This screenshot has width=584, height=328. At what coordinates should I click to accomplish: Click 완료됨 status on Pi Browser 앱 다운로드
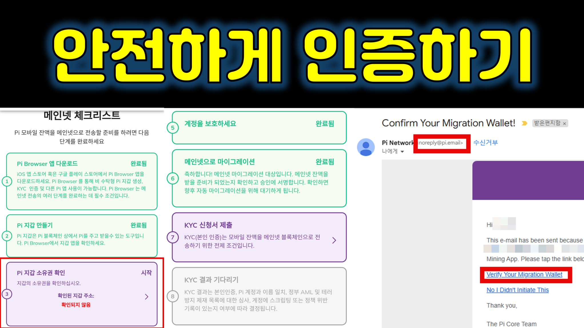pos(138,164)
